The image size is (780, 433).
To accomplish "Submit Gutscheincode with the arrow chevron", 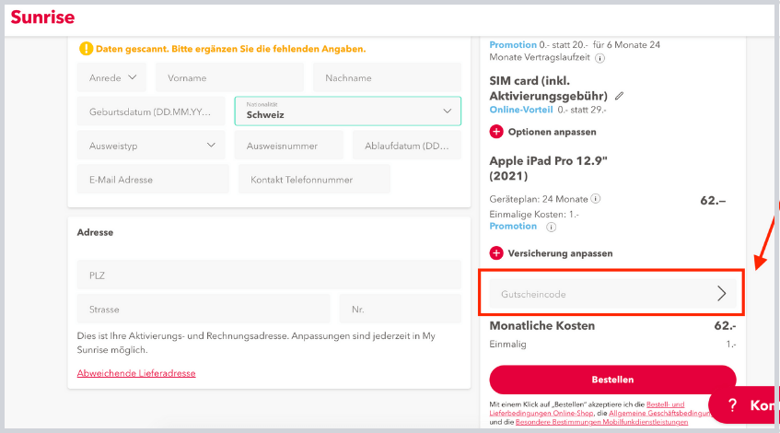I will 722,294.
